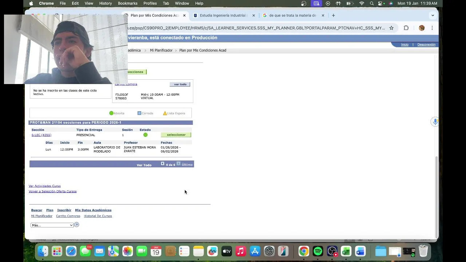
Task: Open Freeform in the dock
Action: pyautogui.click(x=213, y=251)
